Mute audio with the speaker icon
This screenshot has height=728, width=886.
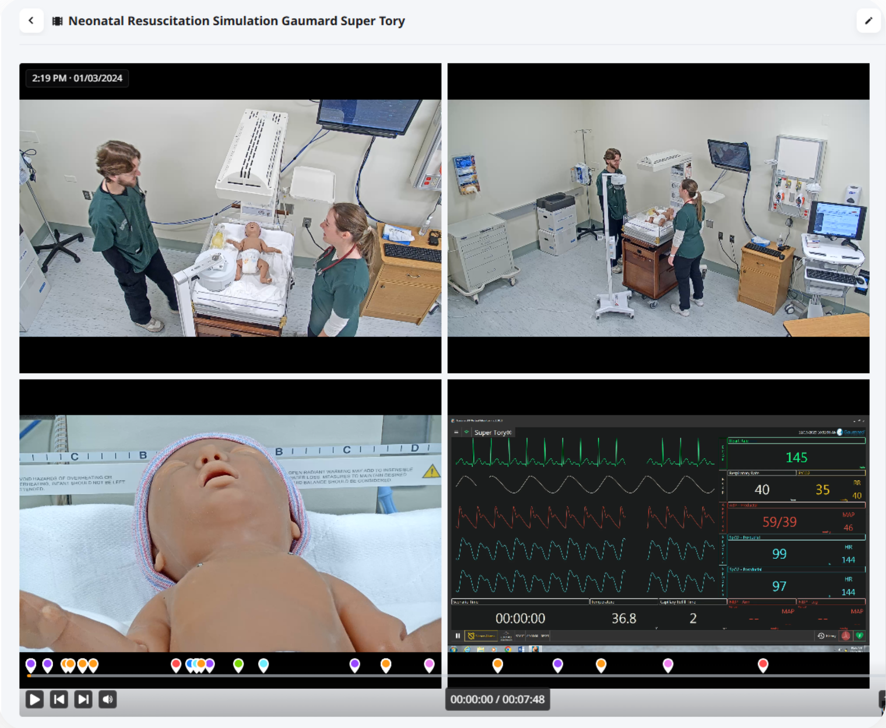[x=107, y=699]
